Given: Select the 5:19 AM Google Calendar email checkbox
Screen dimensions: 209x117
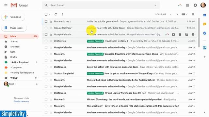Looking at the screenshot, I should (46, 28).
